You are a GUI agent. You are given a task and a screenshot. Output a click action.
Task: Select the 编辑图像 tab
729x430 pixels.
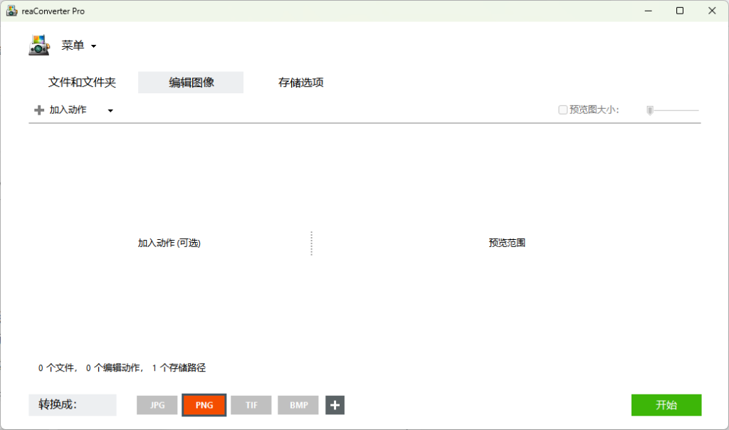[191, 83]
